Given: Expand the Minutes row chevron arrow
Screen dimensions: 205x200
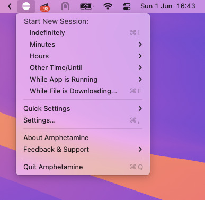Looking at the screenshot, I should [140, 45].
